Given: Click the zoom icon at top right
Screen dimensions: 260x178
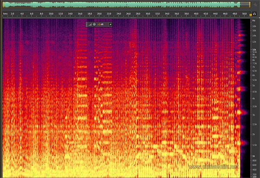Looking at the screenshot, I should coord(255,4).
